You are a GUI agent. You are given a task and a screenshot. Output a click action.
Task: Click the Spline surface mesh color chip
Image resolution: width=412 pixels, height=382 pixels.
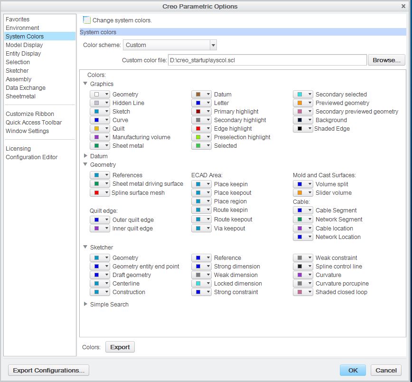100,192
